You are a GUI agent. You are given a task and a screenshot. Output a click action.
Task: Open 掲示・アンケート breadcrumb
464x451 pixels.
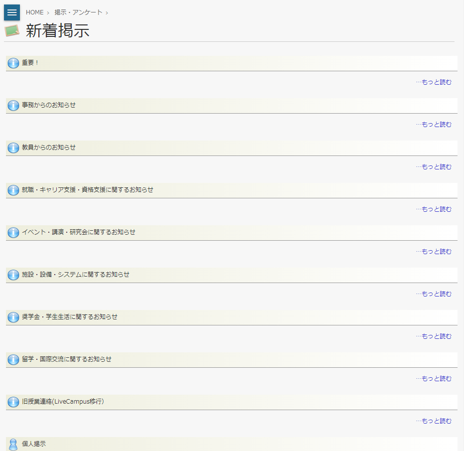(79, 12)
